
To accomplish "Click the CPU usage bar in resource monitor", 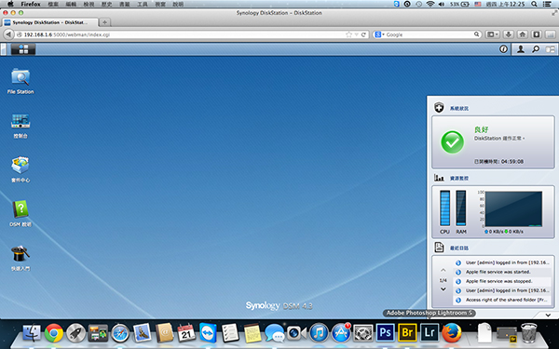I will (444, 208).
